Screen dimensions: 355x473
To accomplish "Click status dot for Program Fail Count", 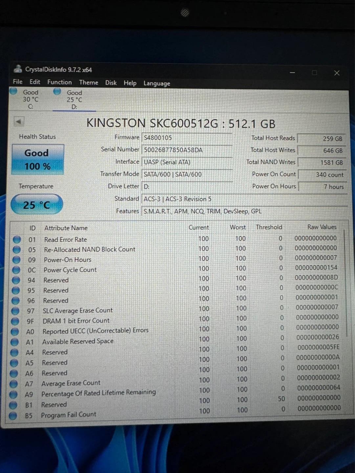I will (13, 416).
